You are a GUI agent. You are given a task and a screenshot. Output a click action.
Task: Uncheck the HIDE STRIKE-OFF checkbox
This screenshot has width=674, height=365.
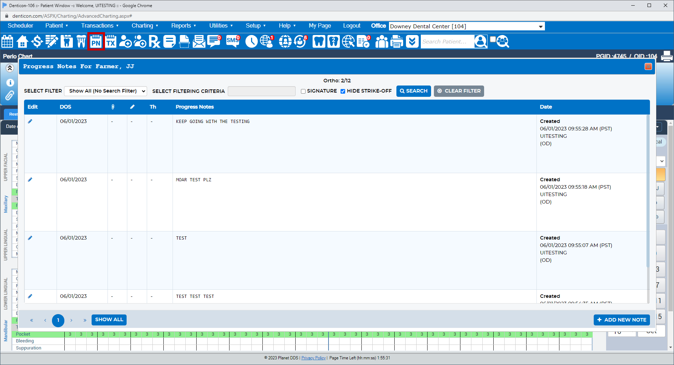[x=343, y=91]
